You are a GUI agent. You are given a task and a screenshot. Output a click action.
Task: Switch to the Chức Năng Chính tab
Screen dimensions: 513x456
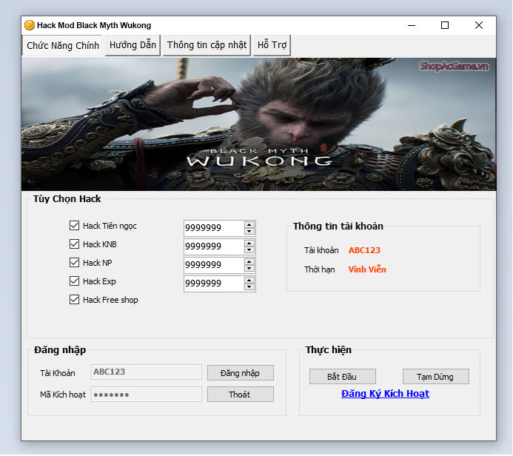(x=62, y=45)
